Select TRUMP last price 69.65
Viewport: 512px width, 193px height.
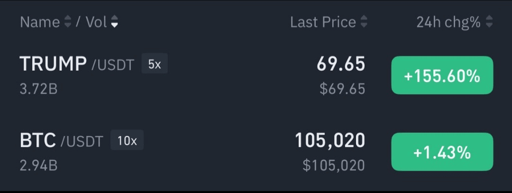341,64
